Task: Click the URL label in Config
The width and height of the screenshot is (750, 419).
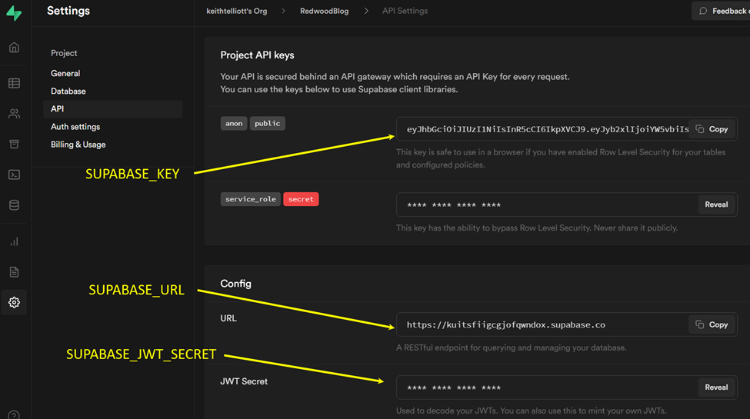Action: click(x=228, y=318)
